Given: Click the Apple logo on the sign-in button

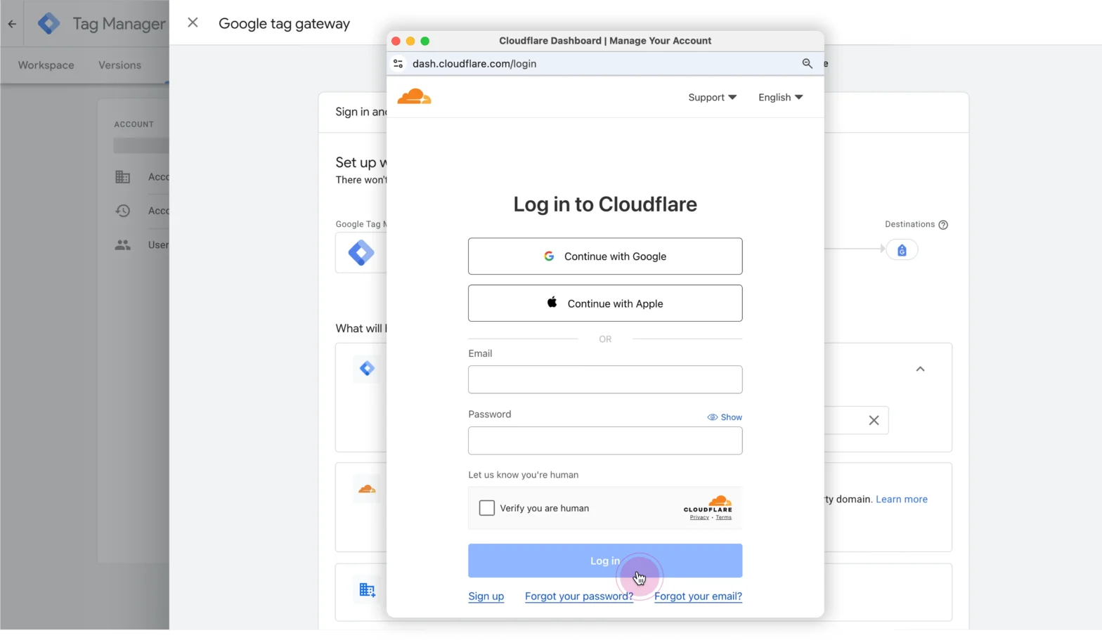Looking at the screenshot, I should [x=552, y=303].
